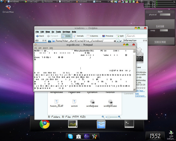This screenshot has height=141, width=176.
Task: Launch Google Chrome from the dock
Action: (x=45, y=124)
